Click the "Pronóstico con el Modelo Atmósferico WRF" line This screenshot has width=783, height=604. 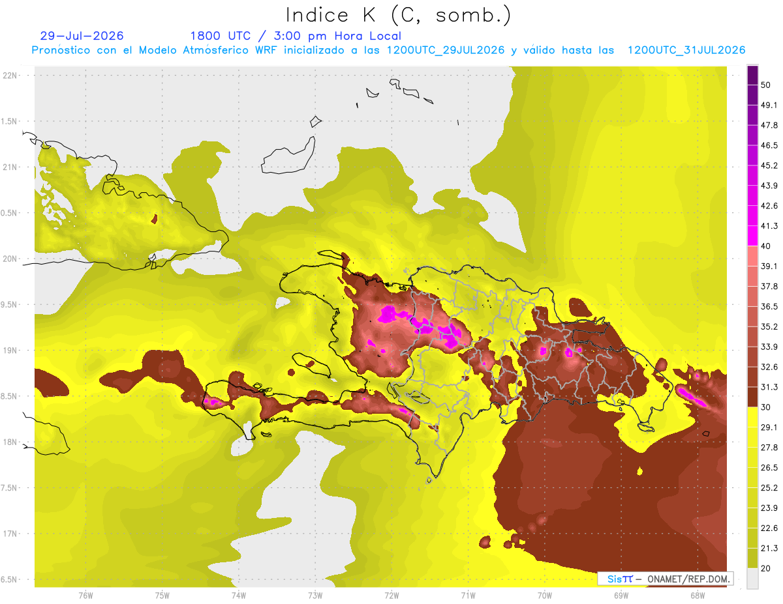pos(388,50)
